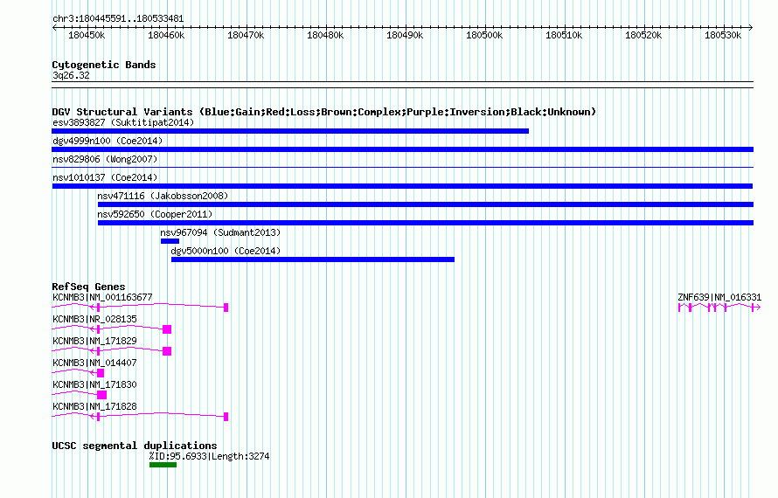Click the KCNMB3 NM_171830 transcript glyph
This screenshot has width=778, height=498.
pyautogui.click(x=80, y=395)
